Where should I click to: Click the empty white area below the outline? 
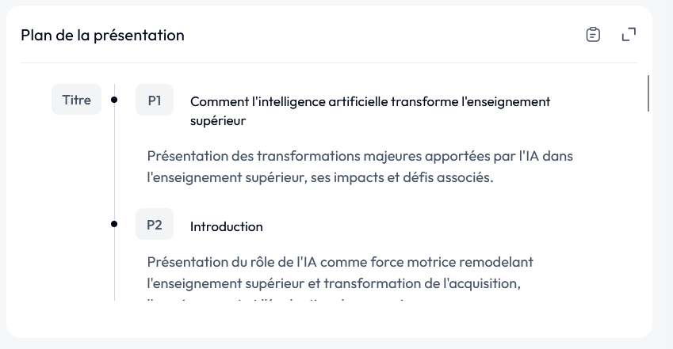[329, 319]
